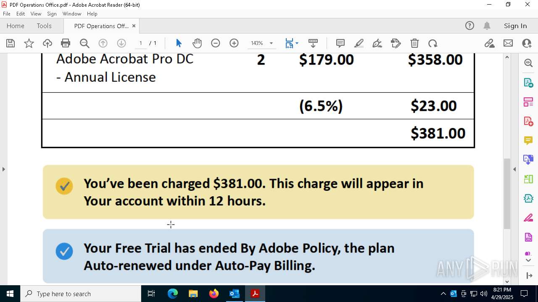The height and width of the screenshot is (302, 538).
Task: Share a link to this file
Action: [x=490, y=43]
